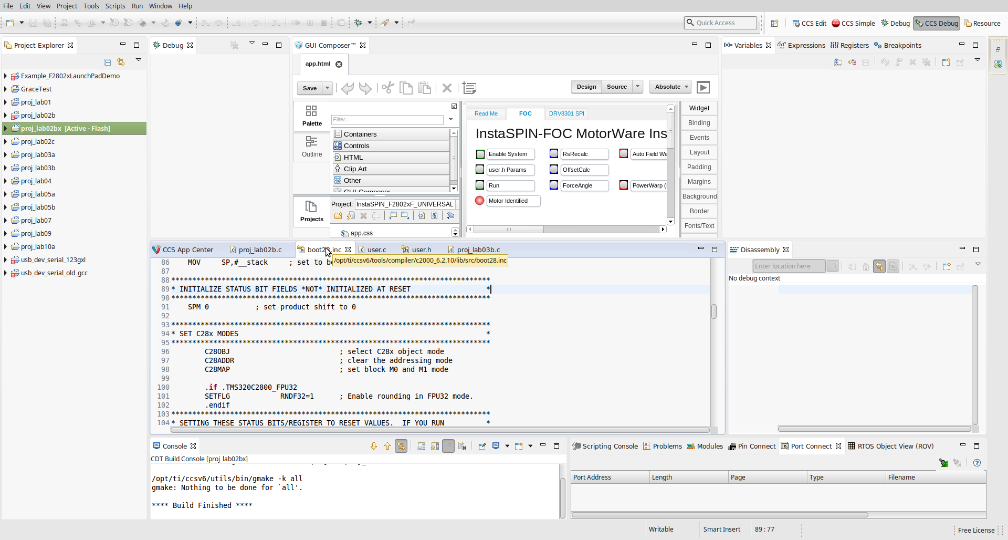Toggle the OffsetCalc checkbox
The height and width of the screenshot is (540, 1008).
point(554,169)
